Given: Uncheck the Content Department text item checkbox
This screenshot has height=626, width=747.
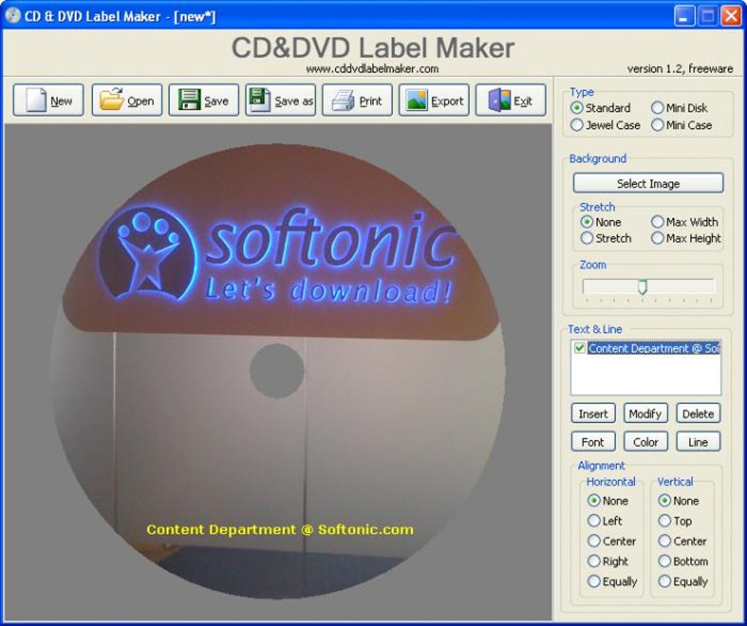Looking at the screenshot, I should click(580, 348).
